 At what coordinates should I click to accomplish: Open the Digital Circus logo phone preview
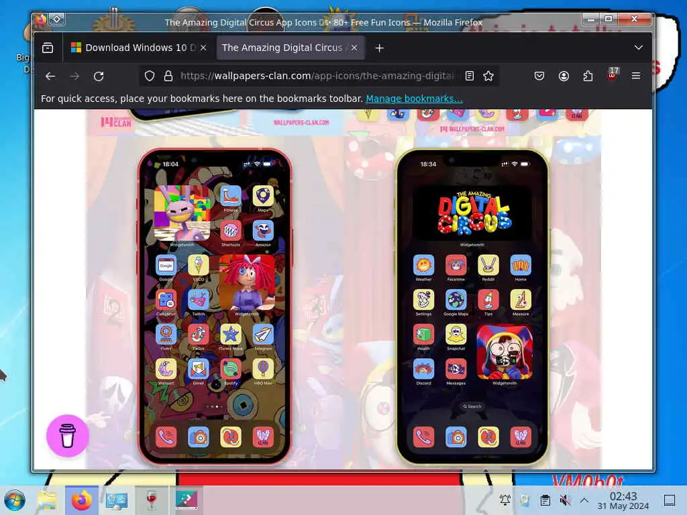click(472, 306)
